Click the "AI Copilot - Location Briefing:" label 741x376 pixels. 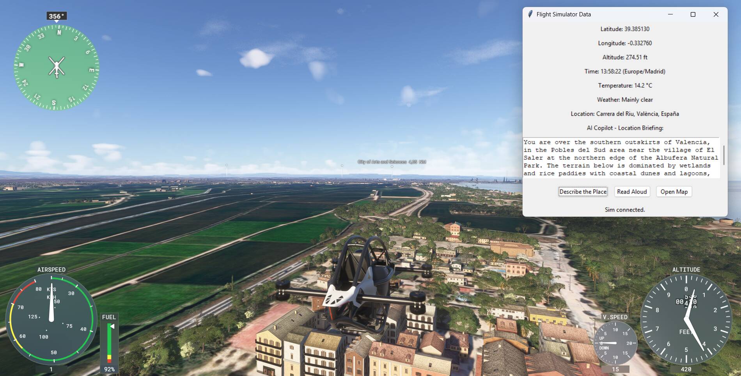click(625, 128)
